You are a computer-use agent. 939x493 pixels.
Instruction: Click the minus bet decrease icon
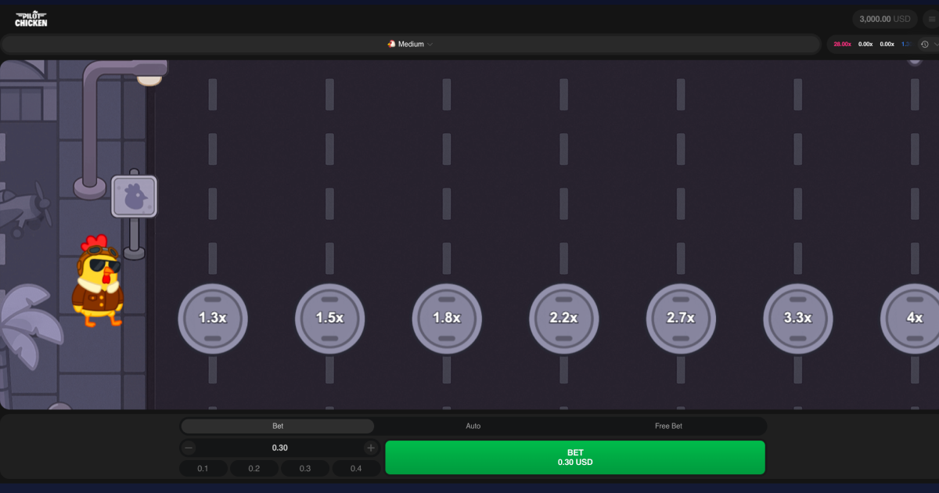click(189, 448)
